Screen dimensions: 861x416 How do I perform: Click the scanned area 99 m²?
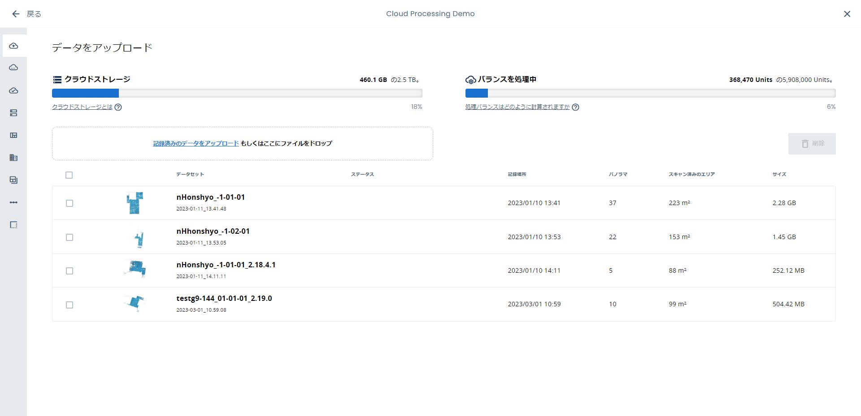(678, 304)
